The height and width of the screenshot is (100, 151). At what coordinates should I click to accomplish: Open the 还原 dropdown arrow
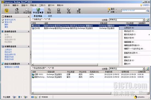[x=116, y=12]
